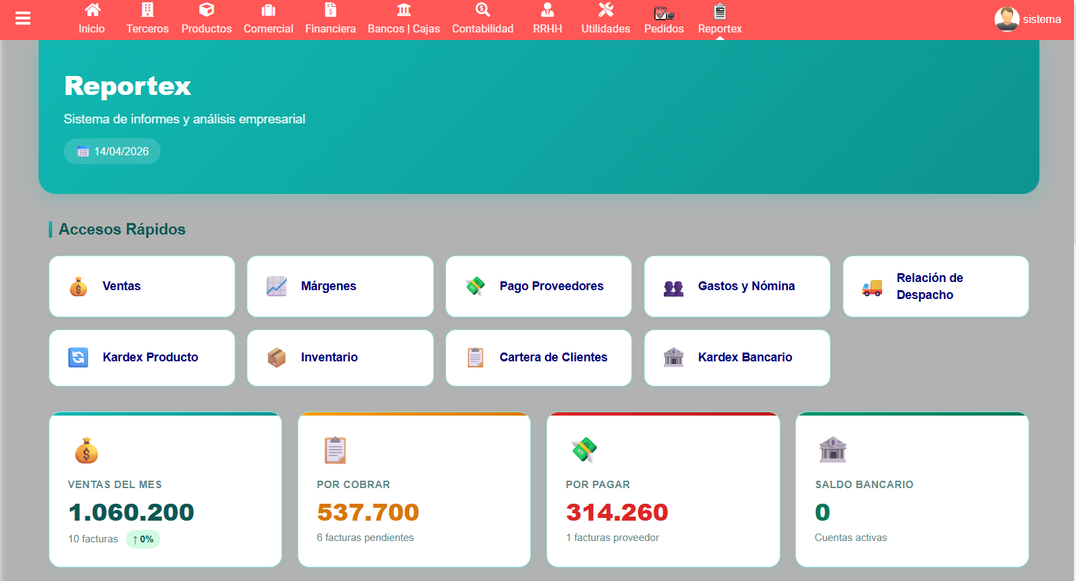
Task: Open Gastos y Nómina report
Action: [737, 286]
